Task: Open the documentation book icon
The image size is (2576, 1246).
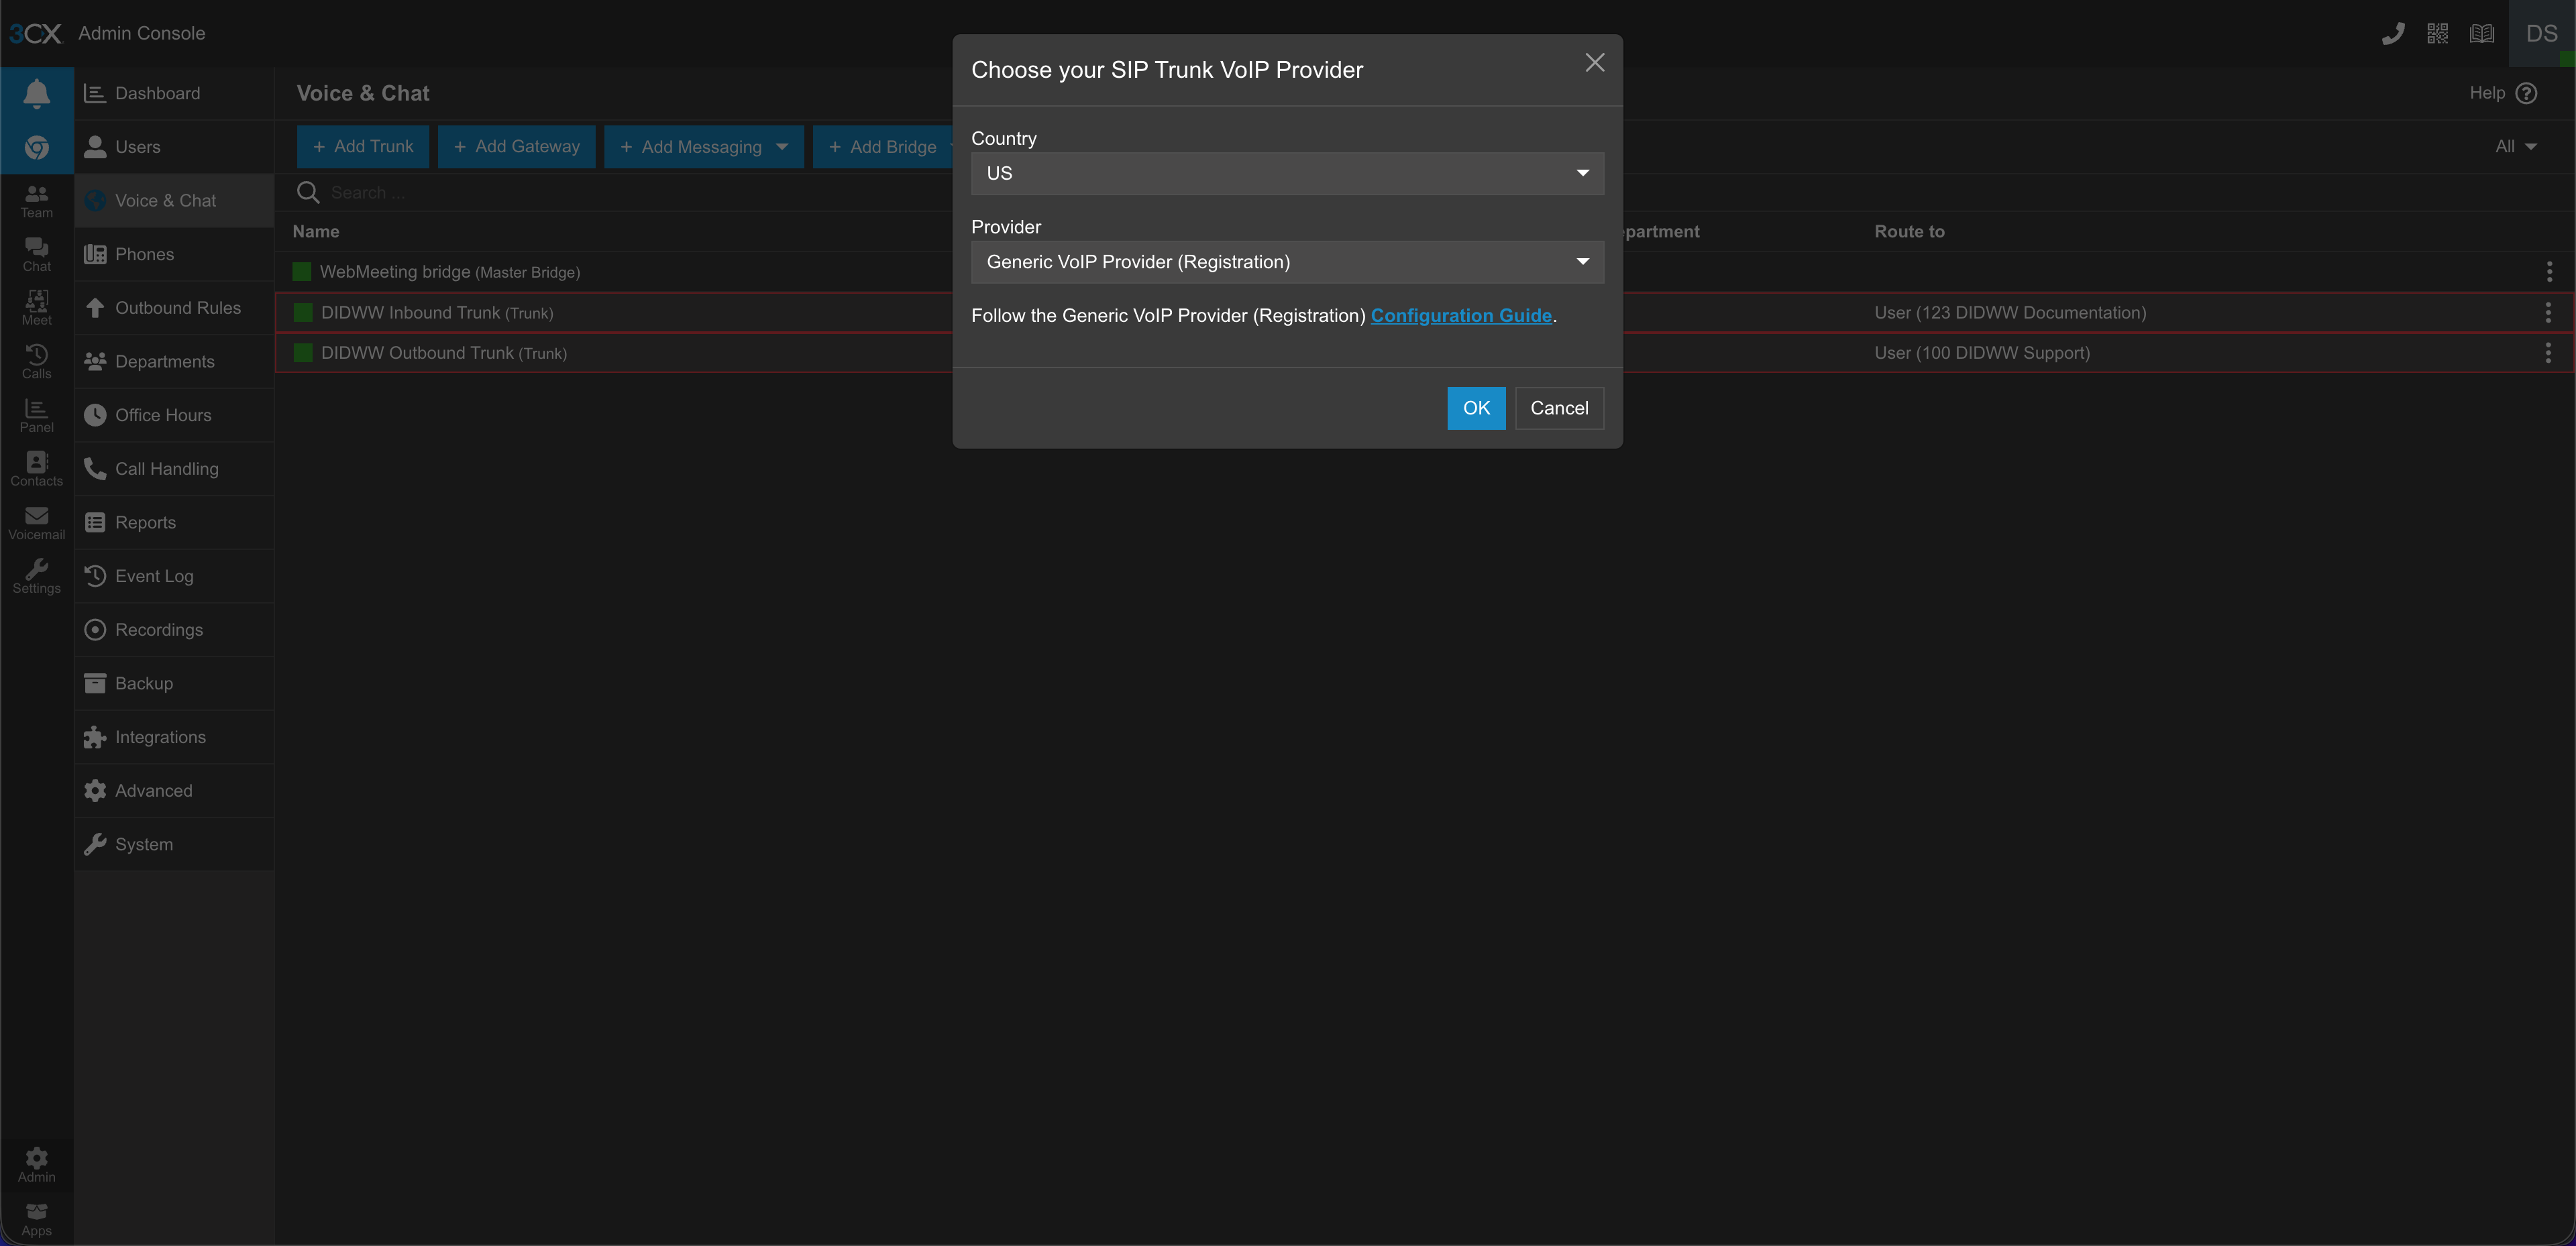Action: point(2482,34)
